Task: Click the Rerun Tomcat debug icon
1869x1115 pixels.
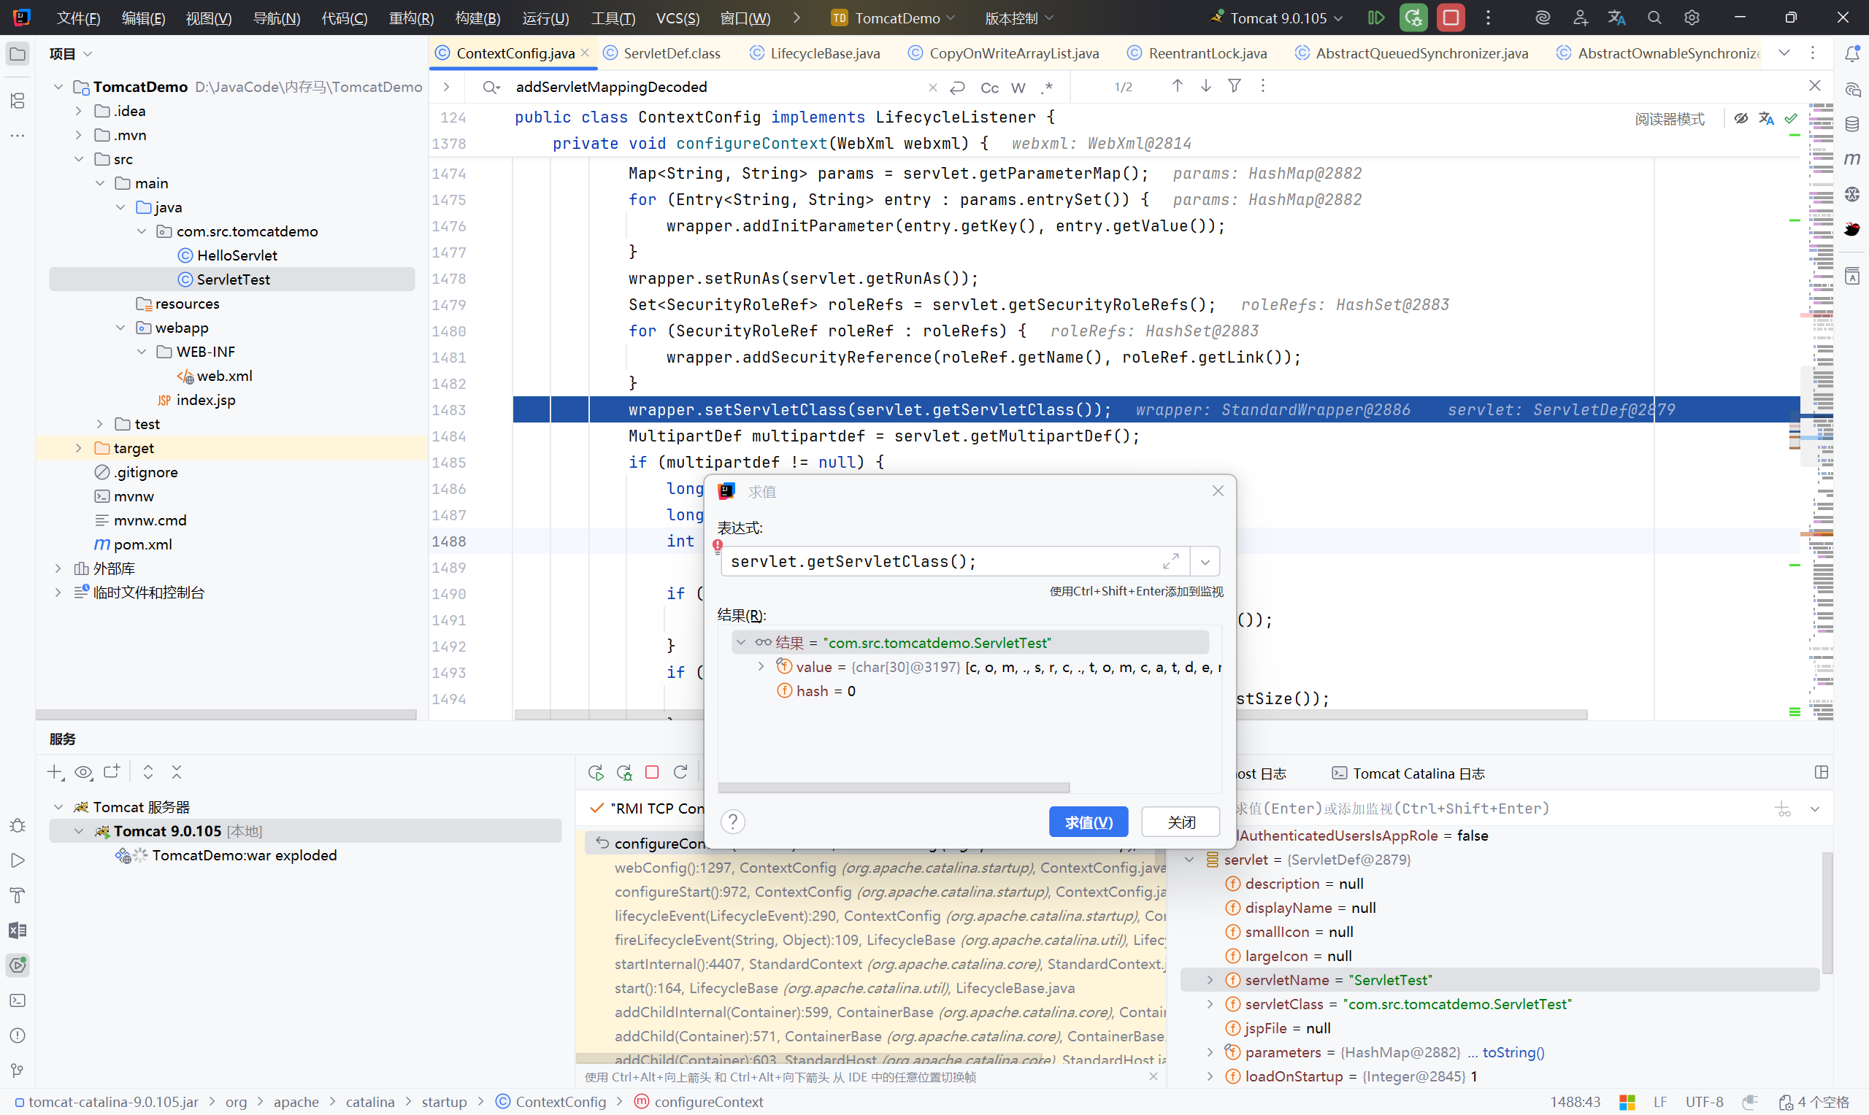Action: [1413, 18]
